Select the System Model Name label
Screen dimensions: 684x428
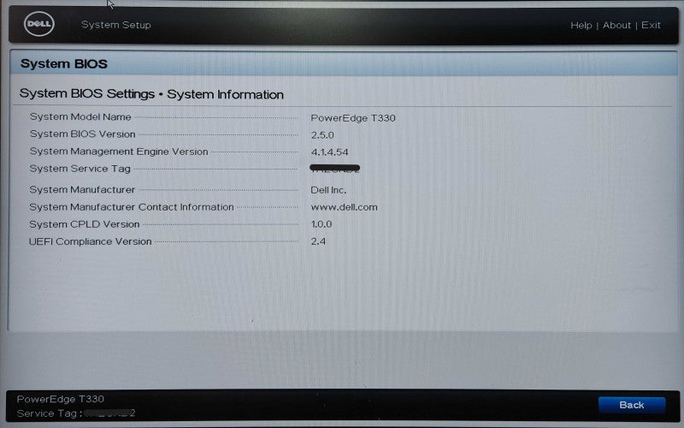click(80, 117)
